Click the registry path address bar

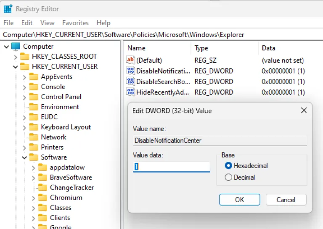coord(161,34)
